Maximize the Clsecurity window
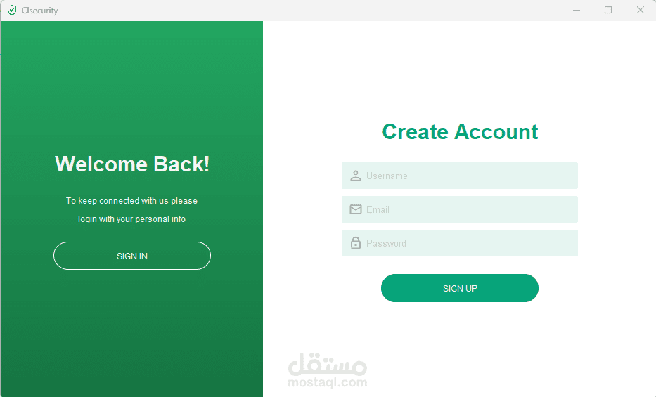Viewport: 656px width, 397px height. point(608,10)
